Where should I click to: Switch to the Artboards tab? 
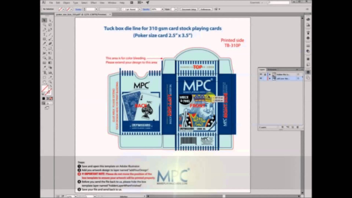272,70
